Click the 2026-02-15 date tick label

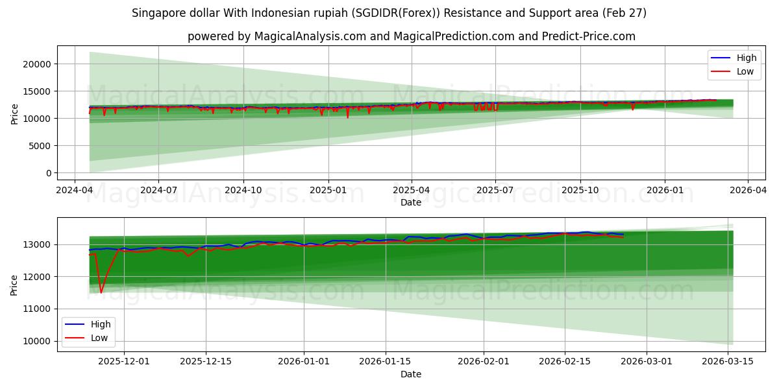(x=565, y=361)
